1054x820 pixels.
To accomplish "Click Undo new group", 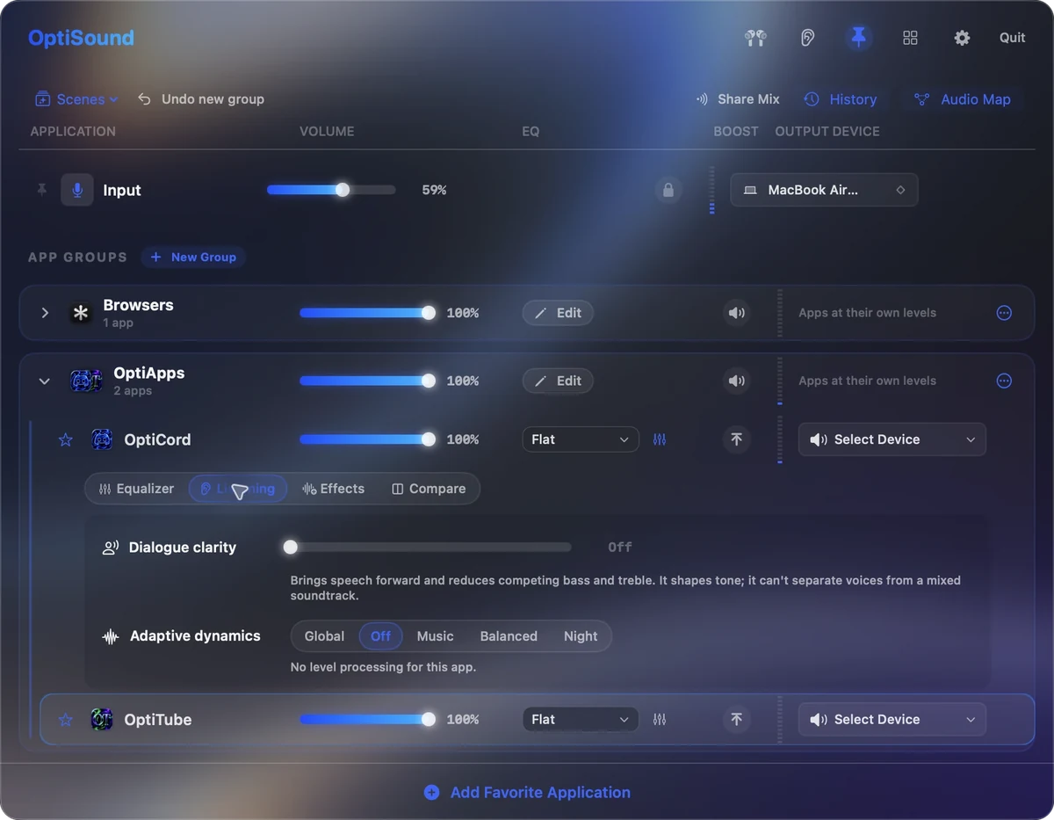I will point(201,99).
